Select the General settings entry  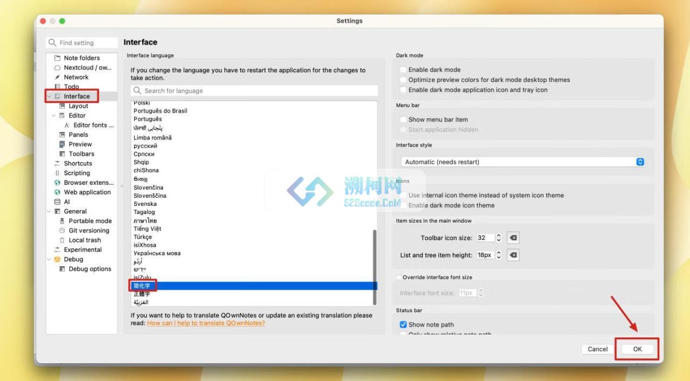[x=75, y=211]
